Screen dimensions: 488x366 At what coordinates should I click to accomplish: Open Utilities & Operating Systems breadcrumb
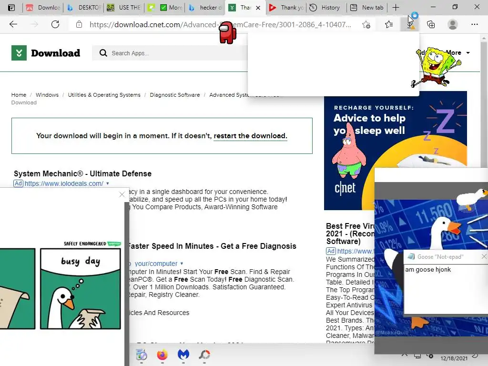click(x=104, y=95)
